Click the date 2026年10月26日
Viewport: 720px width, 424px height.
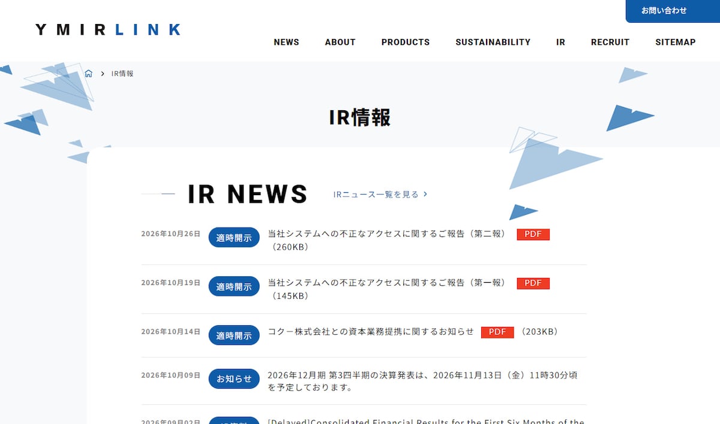171,234
